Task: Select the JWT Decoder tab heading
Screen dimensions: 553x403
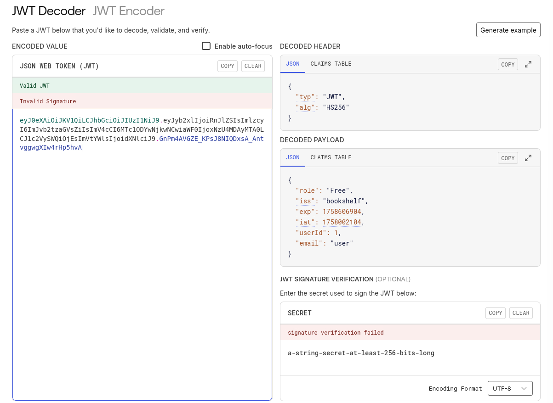Action: coord(49,11)
